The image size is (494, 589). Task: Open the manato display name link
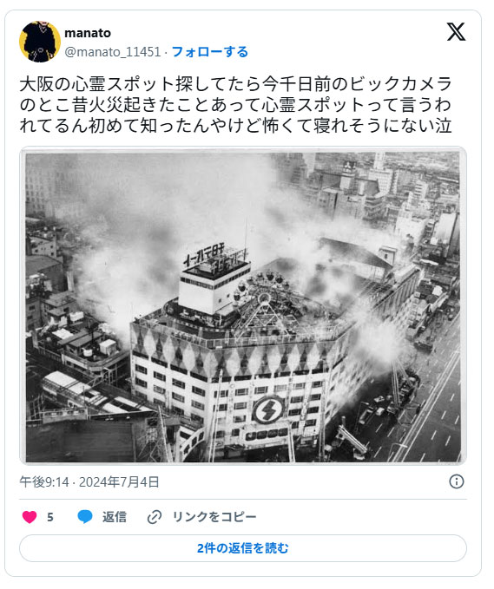pos(88,33)
